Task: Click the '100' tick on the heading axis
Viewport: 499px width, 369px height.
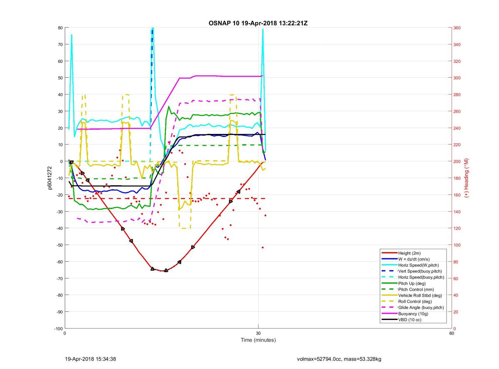Action: [x=457, y=245]
